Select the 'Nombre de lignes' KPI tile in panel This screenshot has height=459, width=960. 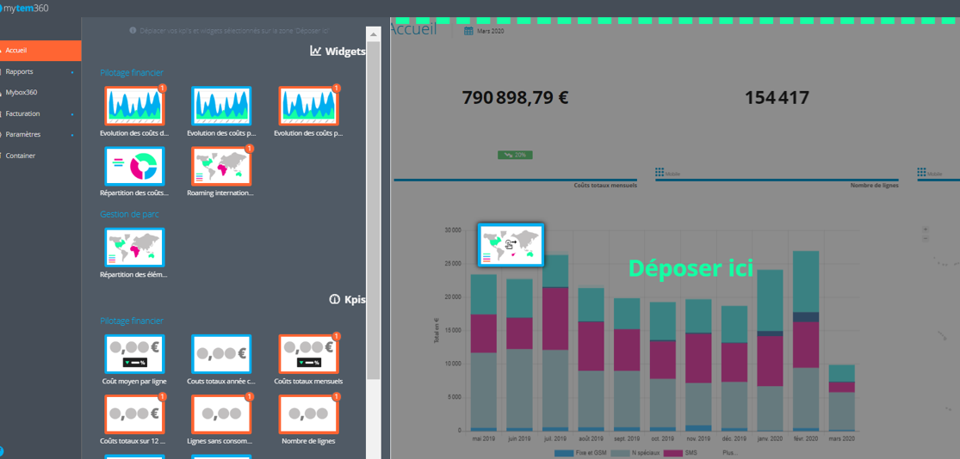(x=308, y=413)
